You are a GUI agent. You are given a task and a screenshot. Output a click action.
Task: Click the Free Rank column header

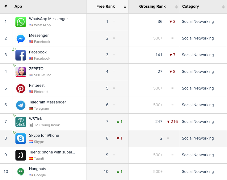pos(106,6)
